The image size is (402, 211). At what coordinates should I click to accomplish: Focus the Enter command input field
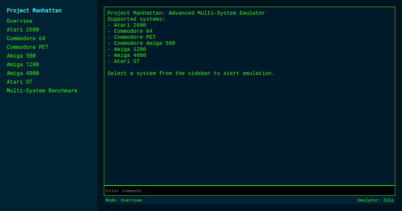tap(250, 191)
